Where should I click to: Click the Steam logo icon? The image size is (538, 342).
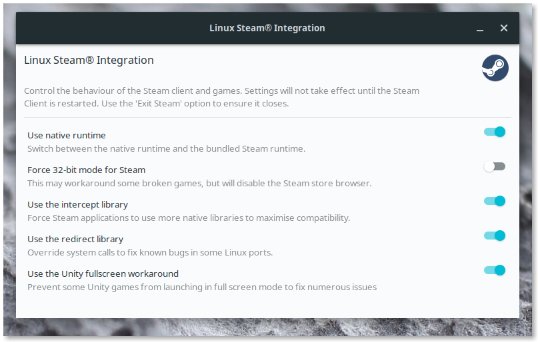coord(495,68)
